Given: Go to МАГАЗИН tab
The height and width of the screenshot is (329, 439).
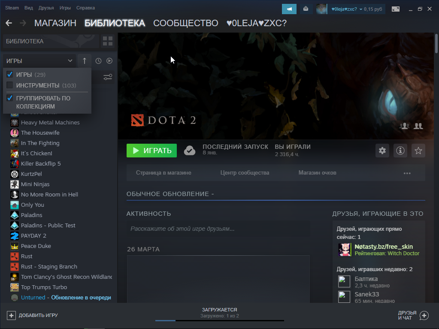Looking at the screenshot, I should 55,23.
